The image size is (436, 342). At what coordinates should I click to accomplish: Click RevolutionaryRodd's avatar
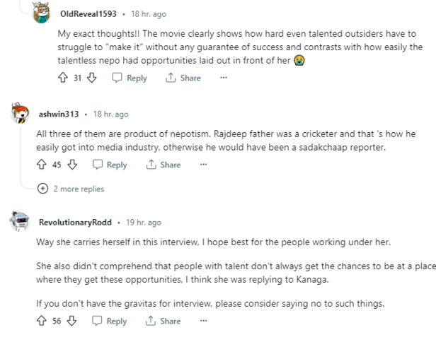click(x=20, y=222)
